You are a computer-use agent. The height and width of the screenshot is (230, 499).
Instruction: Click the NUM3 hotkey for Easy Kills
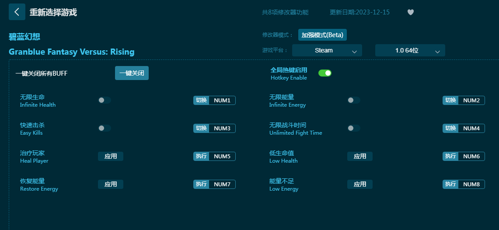coord(222,128)
